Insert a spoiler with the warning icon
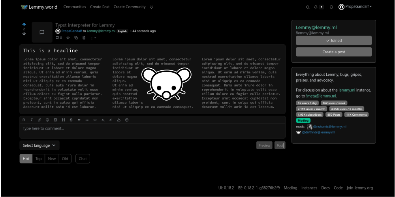The width and height of the screenshot is (395, 197). coord(119,120)
